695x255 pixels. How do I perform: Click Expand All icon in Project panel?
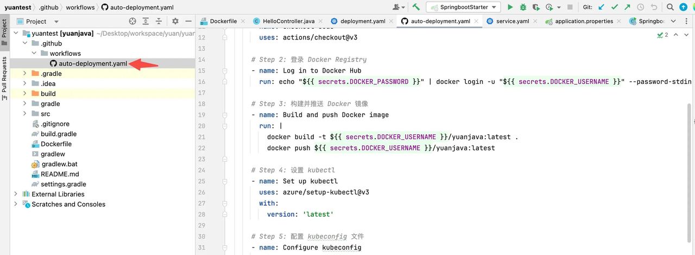pyautogui.click(x=146, y=21)
